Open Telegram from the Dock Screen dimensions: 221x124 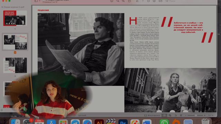pyautogui.click(x=75, y=122)
